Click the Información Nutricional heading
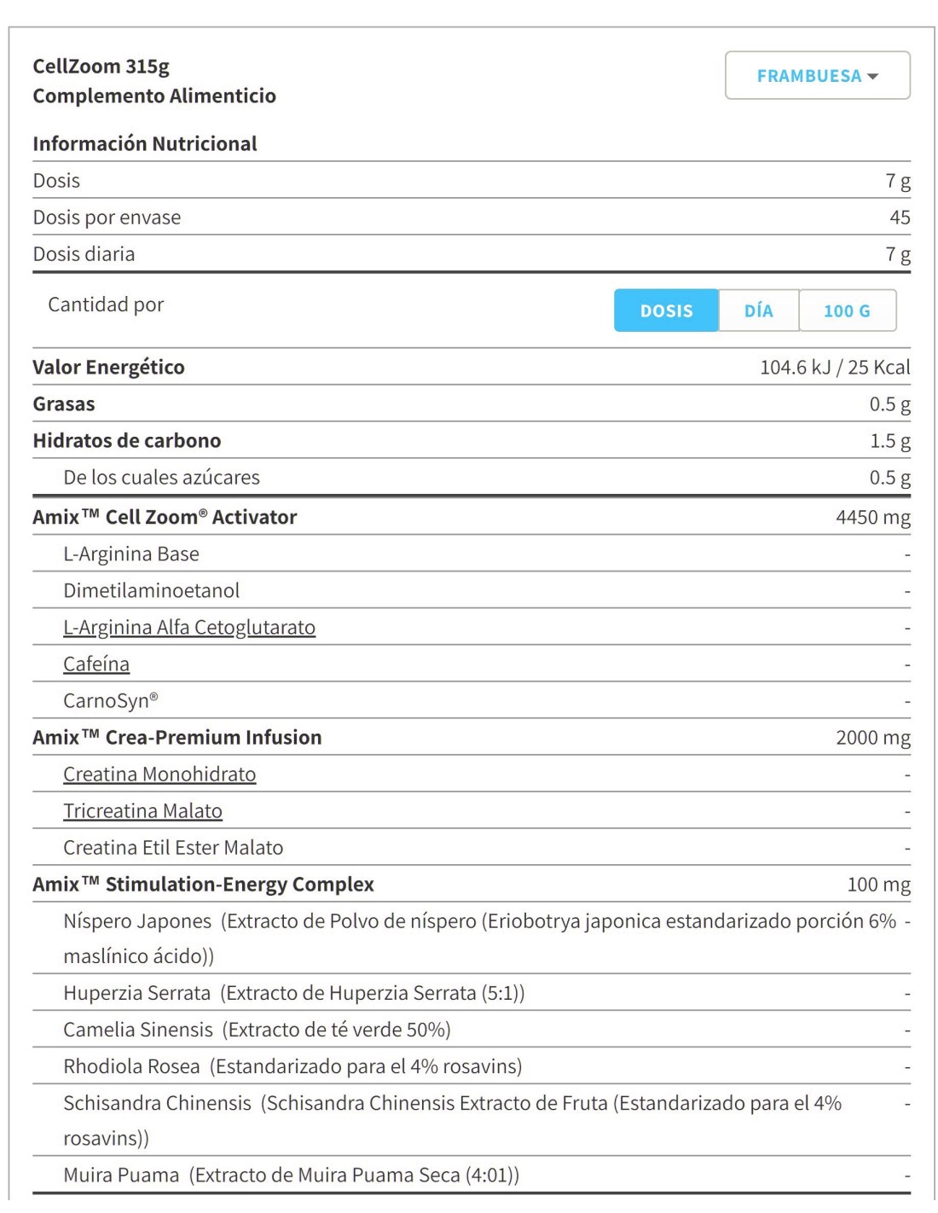The width and height of the screenshot is (938, 1213). pos(145,143)
